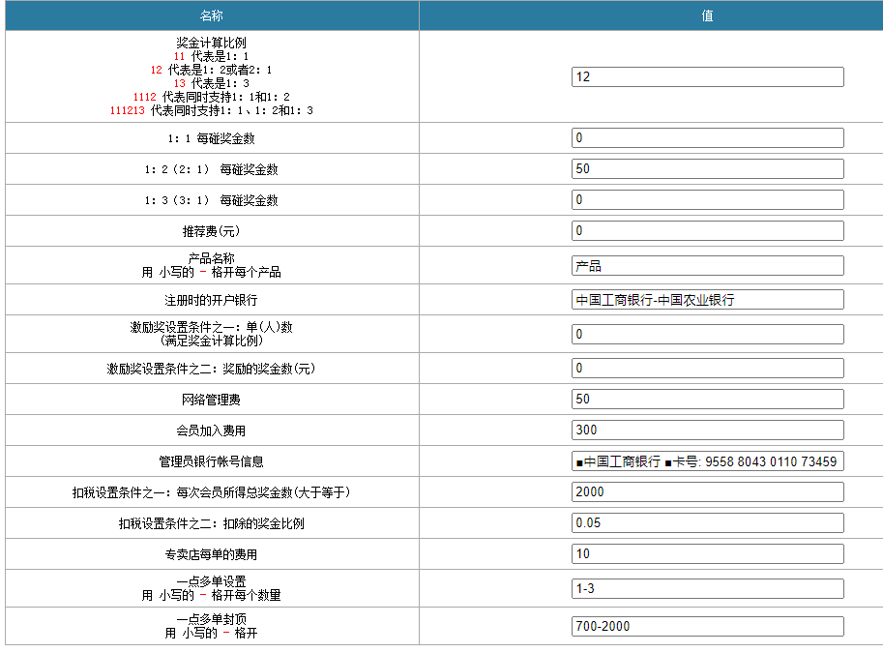Screen dimensions: 883x653
Task: Edit the 产品名称 text field
Action: click(707, 266)
